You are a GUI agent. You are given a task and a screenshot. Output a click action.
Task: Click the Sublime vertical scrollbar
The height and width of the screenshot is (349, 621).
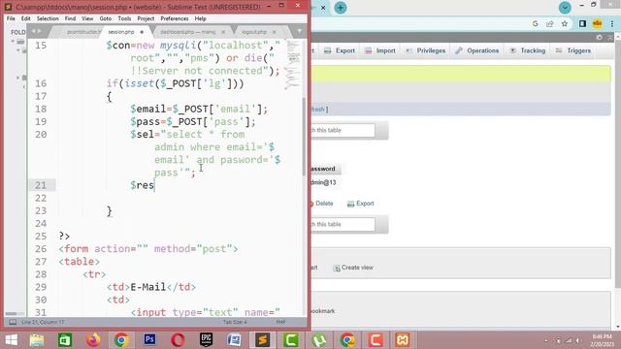pyautogui.click(x=304, y=137)
